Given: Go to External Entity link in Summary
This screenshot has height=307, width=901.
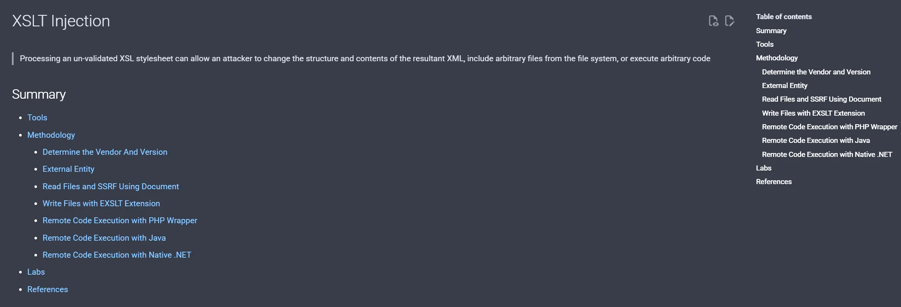Looking at the screenshot, I should (68, 169).
